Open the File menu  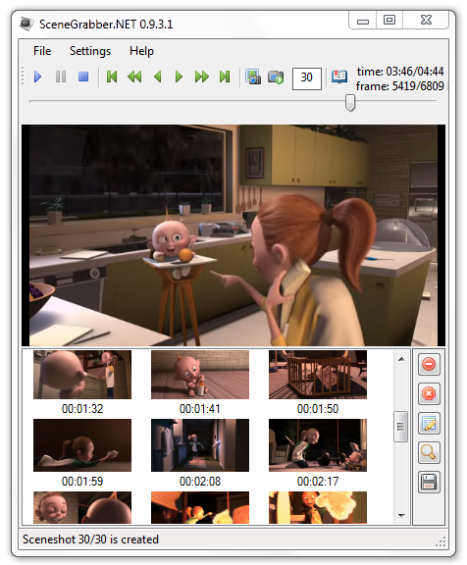(x=42, y=51)
